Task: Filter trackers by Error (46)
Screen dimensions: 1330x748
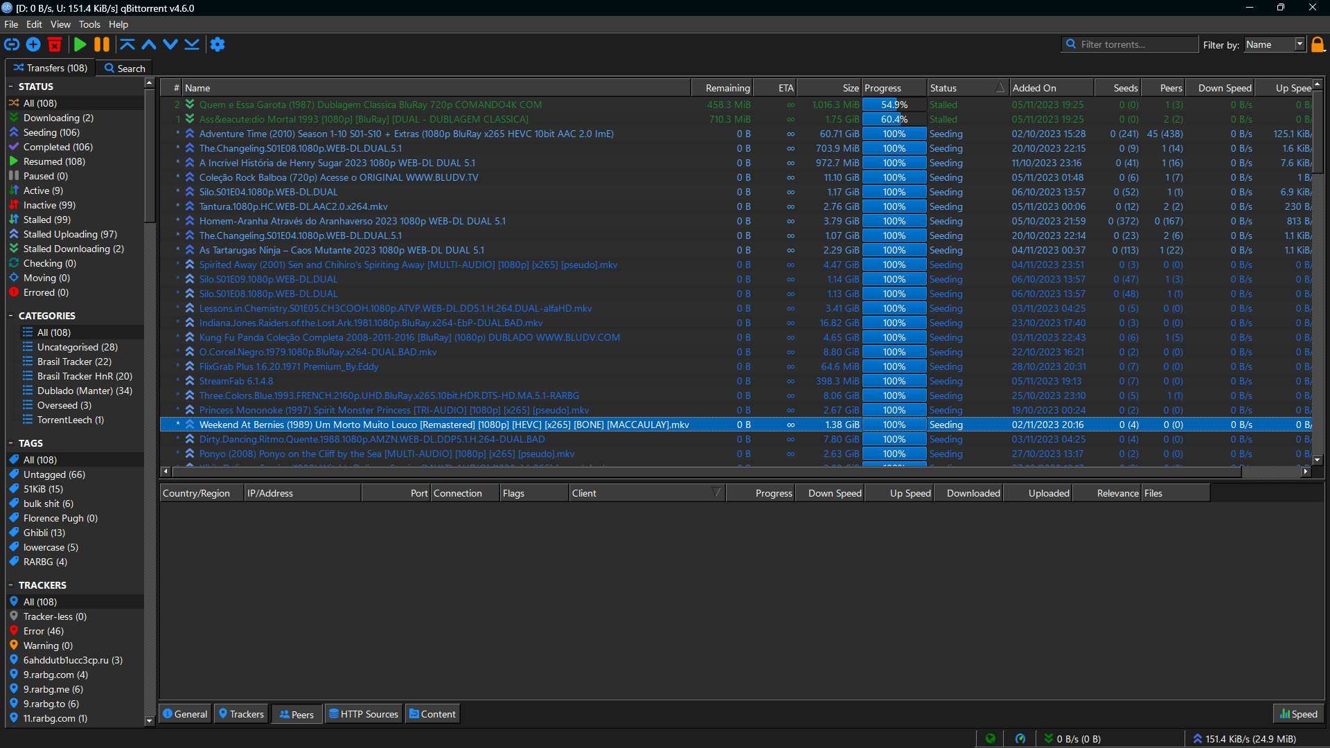Action: click(44, 631)
